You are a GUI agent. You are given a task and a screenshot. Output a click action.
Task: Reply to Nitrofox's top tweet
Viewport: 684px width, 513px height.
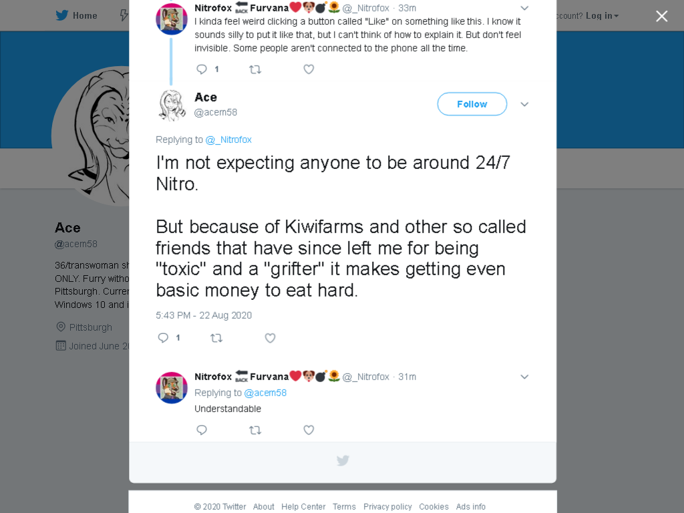(202, 69)
